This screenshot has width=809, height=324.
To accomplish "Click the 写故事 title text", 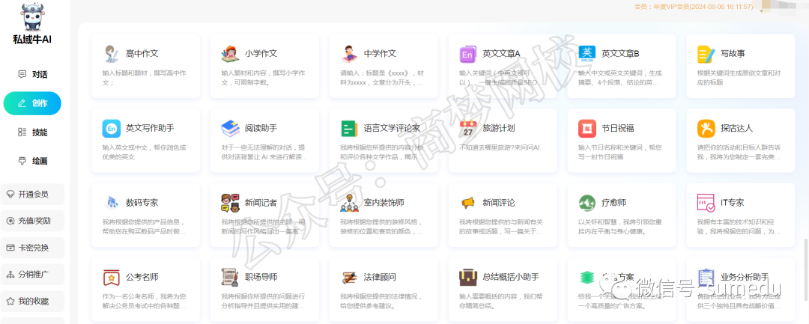I will [x=733, y=54].
